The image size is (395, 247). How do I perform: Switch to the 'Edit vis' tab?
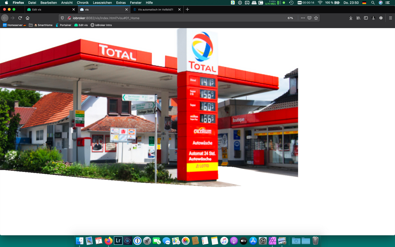coord(37,10)
